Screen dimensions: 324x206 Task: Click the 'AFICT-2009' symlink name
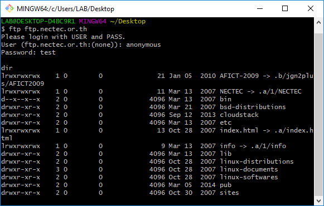pos(239,76)
